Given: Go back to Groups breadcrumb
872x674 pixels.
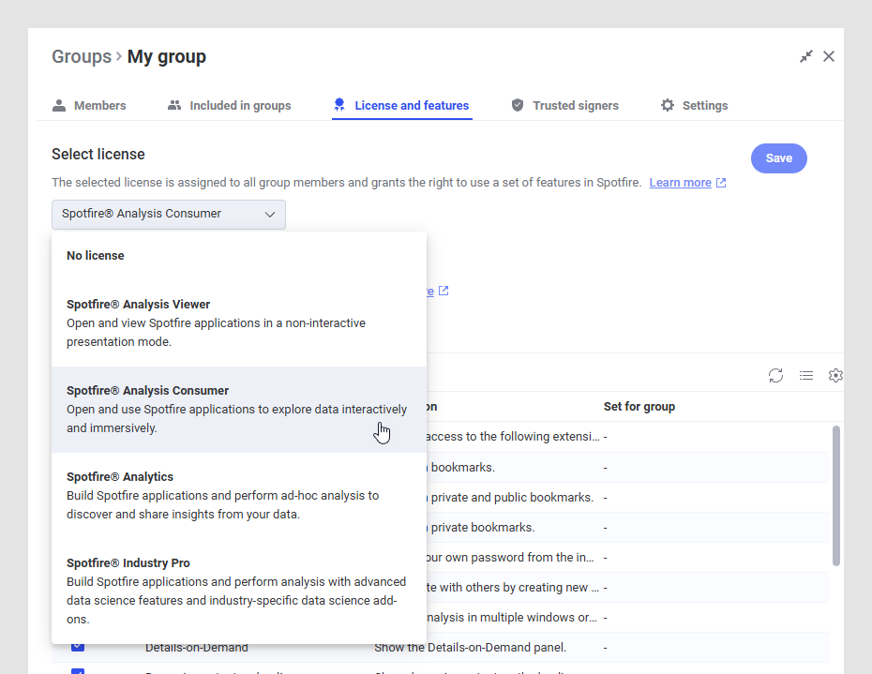Looking at the screenshot, I should click(82, 56).
